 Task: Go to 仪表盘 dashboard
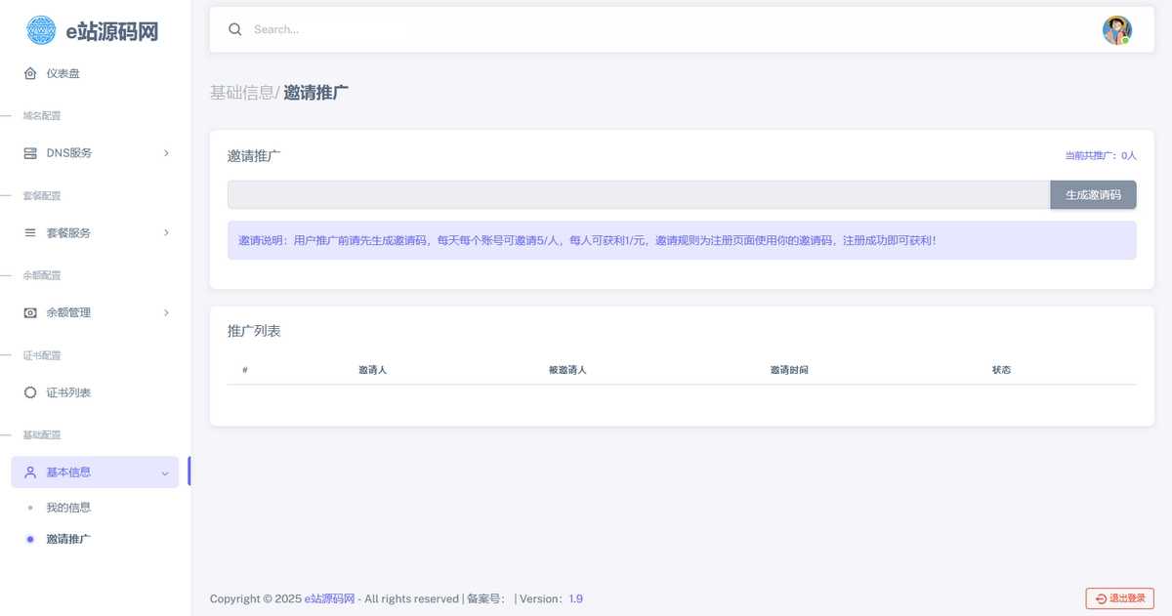coord(63,73)
